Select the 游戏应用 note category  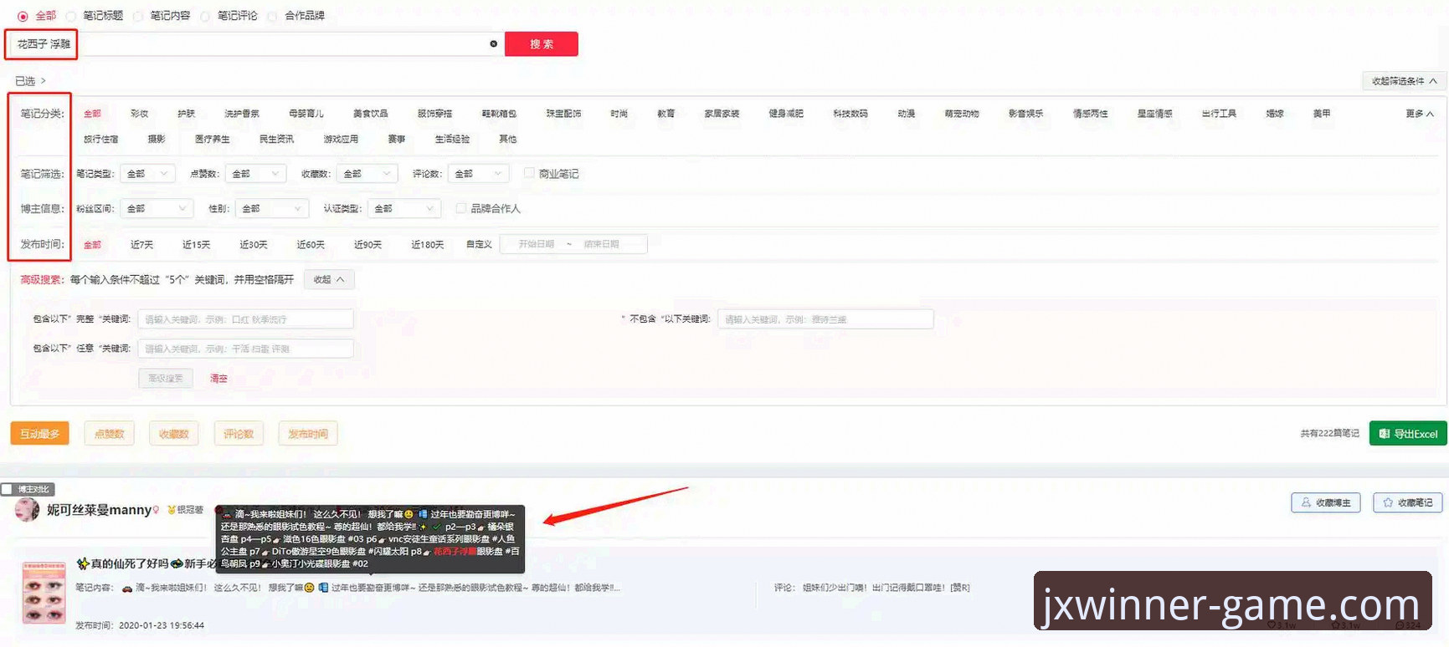pos(341,140)
